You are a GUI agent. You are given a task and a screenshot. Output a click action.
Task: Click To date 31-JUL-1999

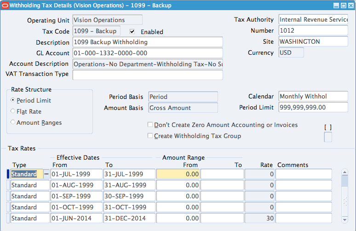(x=129, y=174)
